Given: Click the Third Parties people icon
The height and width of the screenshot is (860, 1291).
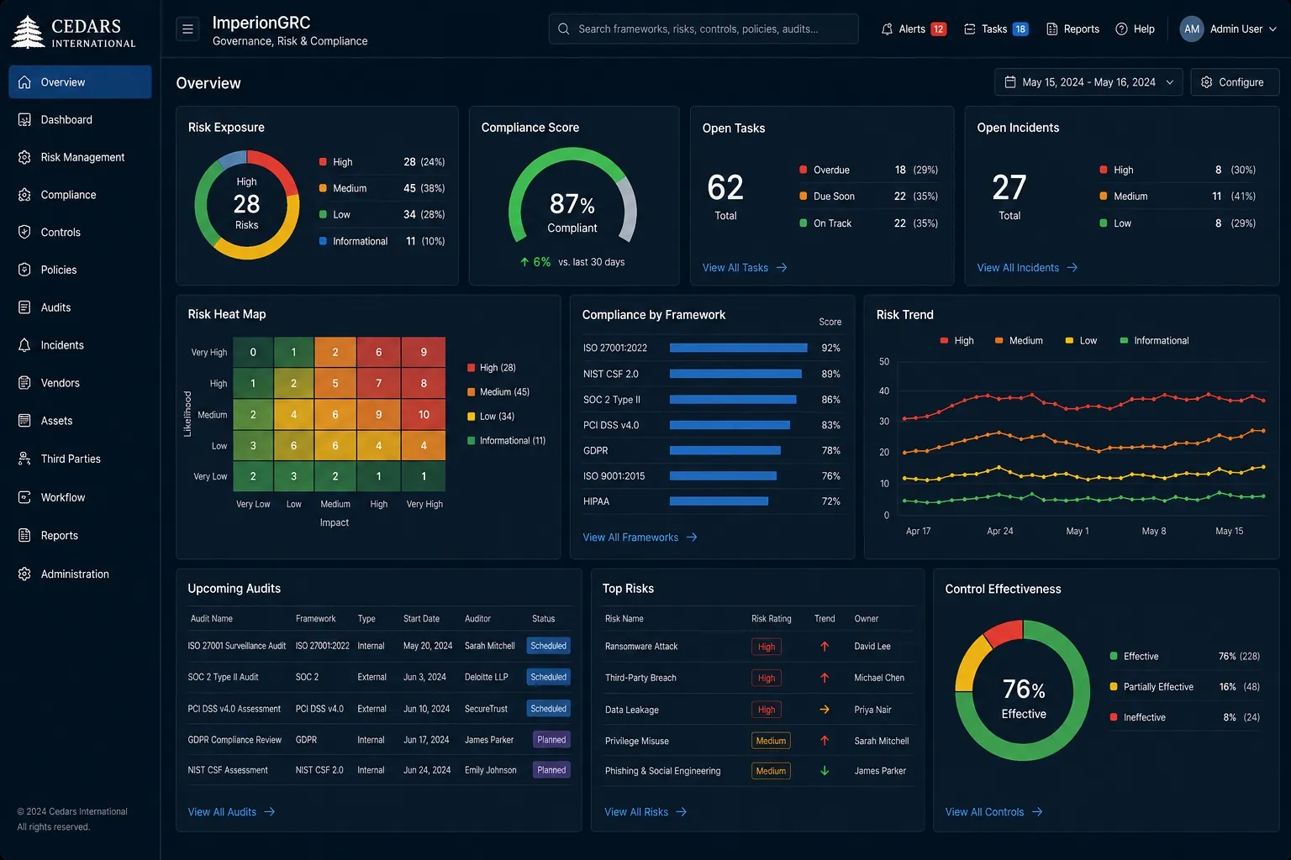Looking at the screenshot, I should click(24, 459).
